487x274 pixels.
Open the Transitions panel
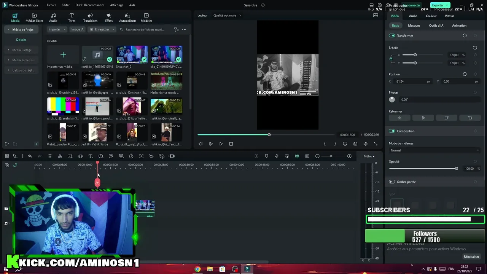tap(90, 18)
